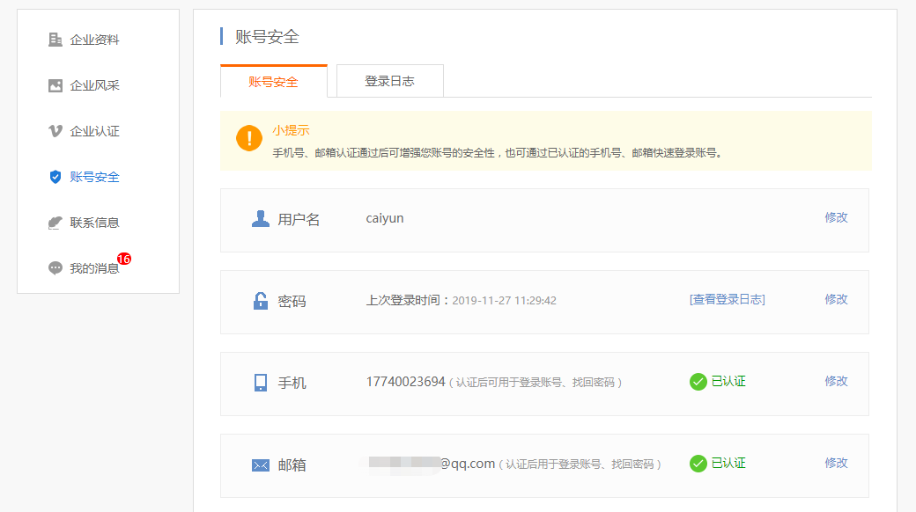This screenshot has height=512, width=916.
Task: Click 修改 in the 密码 row
Action: click(x=836, y=299)
